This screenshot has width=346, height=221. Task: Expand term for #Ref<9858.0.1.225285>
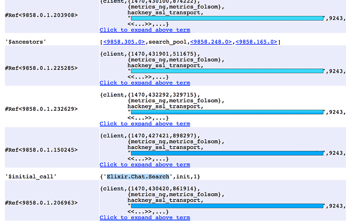[145, 83]
